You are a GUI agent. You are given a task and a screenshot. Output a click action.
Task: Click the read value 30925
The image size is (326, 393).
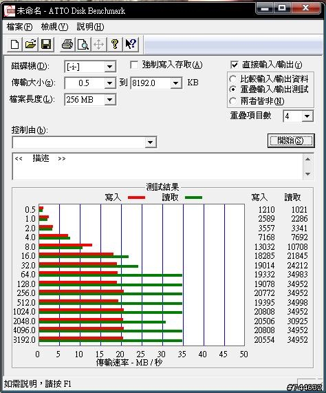tap(297, 321)
